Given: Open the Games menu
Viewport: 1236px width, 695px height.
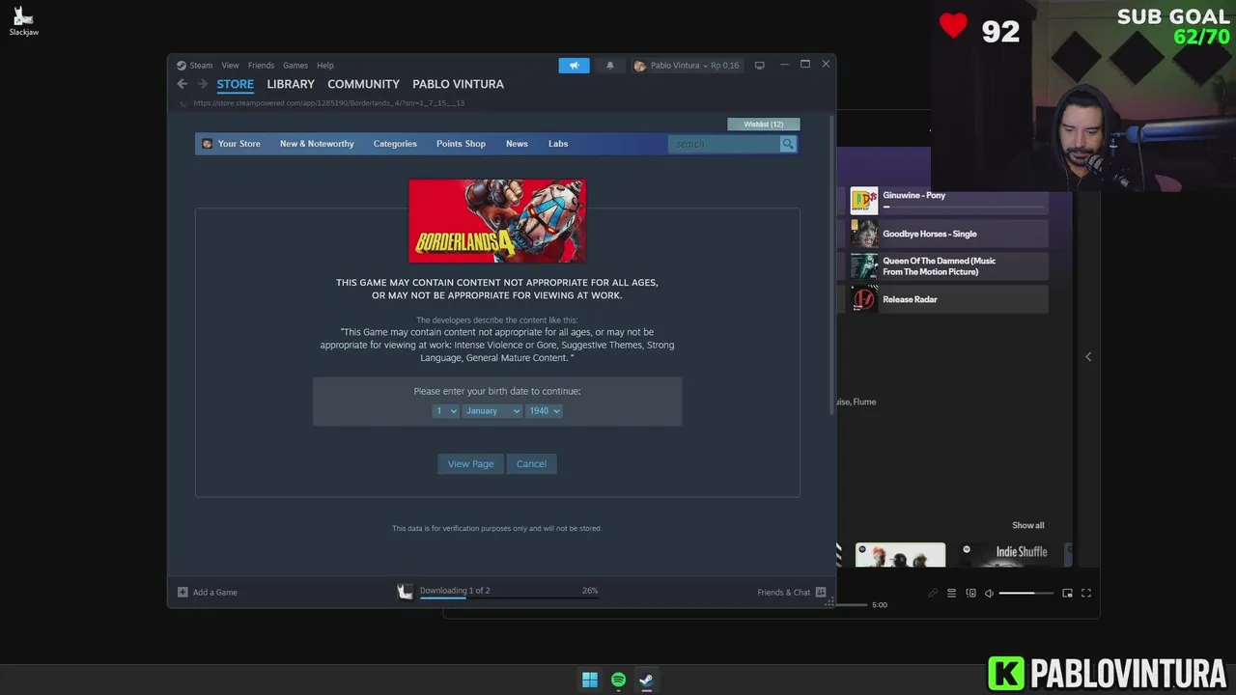Looking at the screenshot, I should tap(295, 66).
